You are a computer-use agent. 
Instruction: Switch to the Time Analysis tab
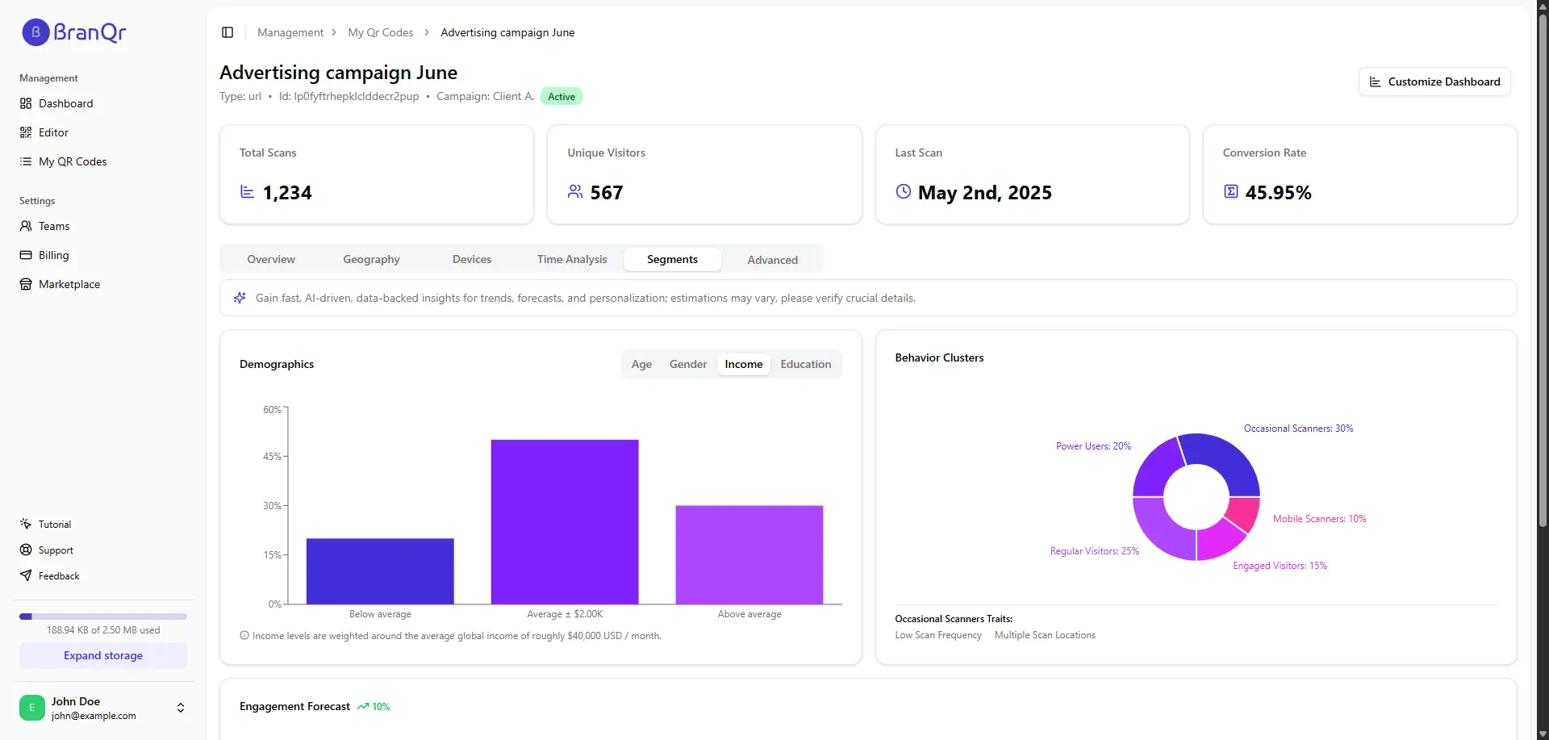571,259
